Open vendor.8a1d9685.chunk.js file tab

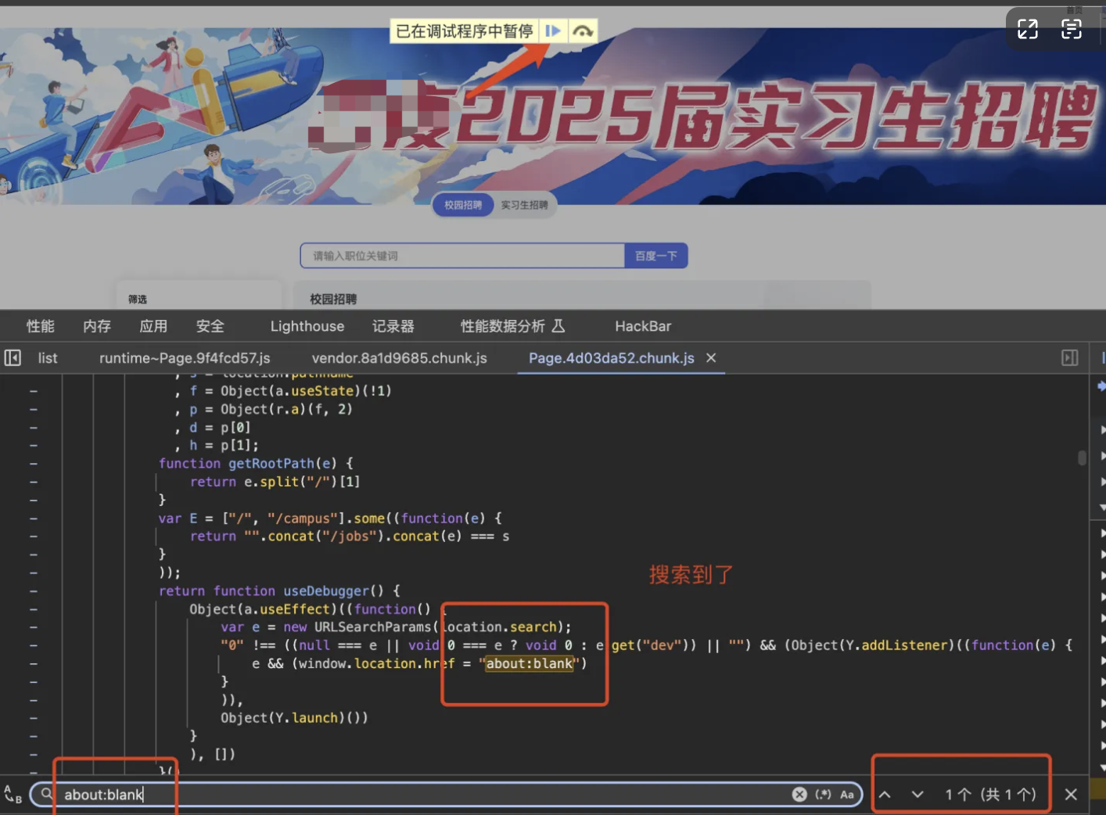pos(399,357)
